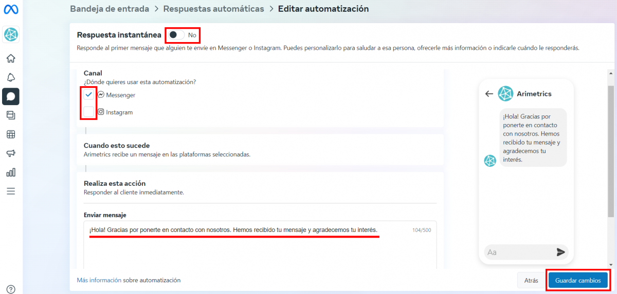Viewport: 617px width, 294px height.
Task: Select the inbox chat bubble icon
Action: click(x=11, y=96)
